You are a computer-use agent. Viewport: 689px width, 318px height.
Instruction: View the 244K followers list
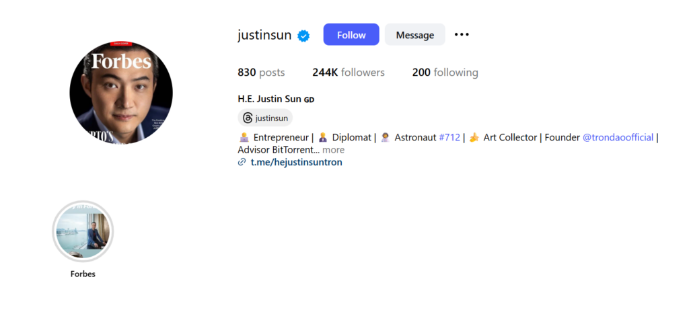point(349,73)
